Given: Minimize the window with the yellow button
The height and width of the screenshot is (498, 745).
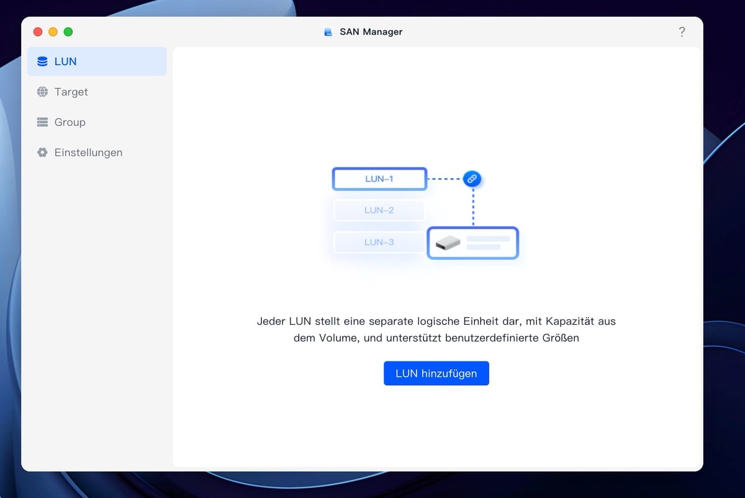Looking at the screenshot, I should click(x=53, y=32).
